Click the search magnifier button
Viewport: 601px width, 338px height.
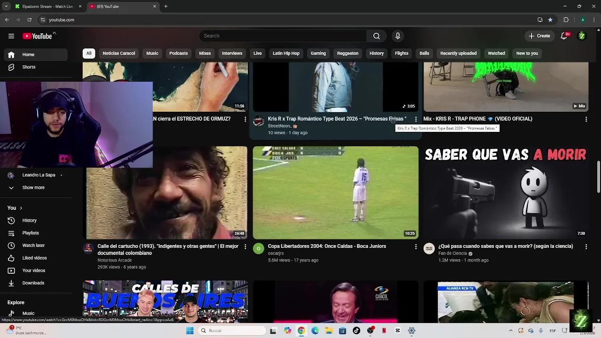377,36
